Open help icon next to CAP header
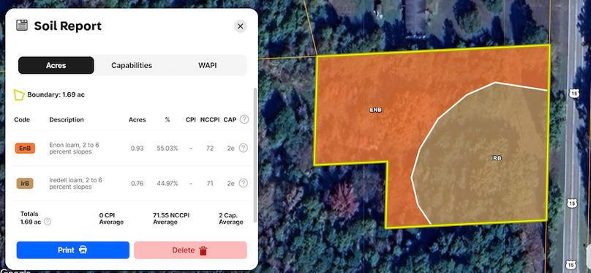This screenshot has width=591, height=273. point(244,119)
